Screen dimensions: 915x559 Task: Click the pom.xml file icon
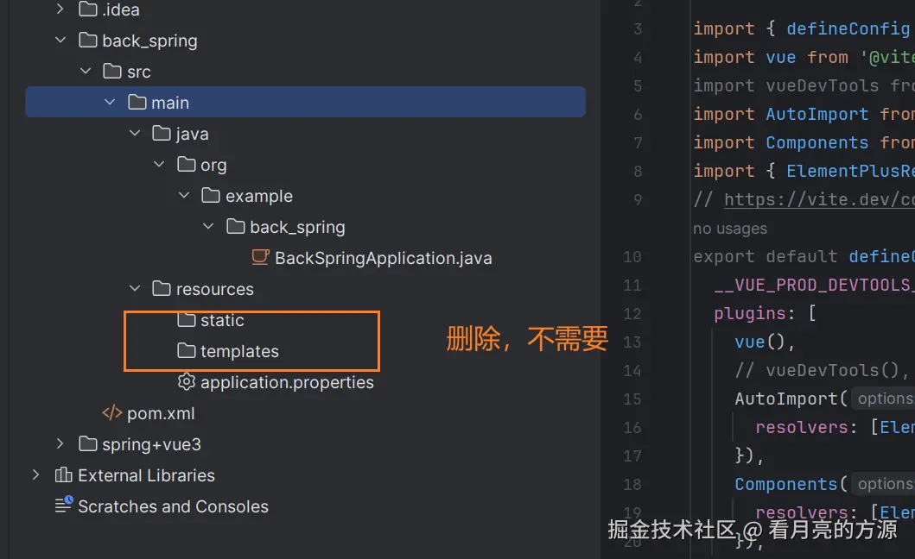pos(112,413)
